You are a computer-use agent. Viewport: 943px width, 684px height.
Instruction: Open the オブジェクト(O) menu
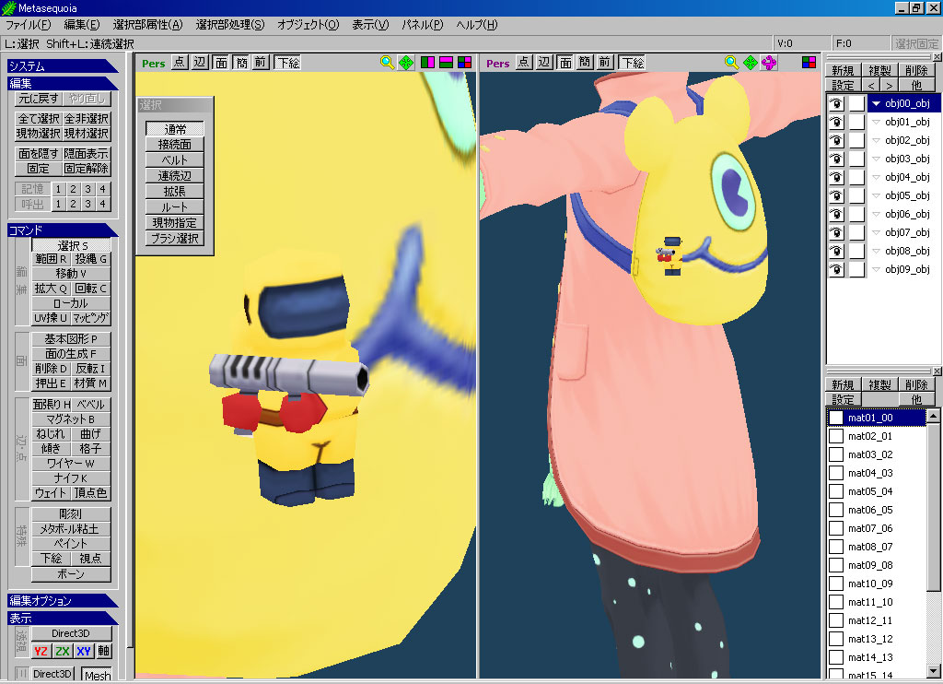[308, 25]
